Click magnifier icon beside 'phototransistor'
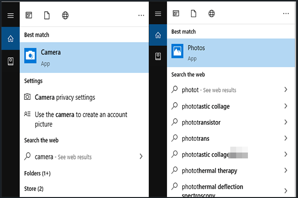298x198 pixels. coord(174,122)
